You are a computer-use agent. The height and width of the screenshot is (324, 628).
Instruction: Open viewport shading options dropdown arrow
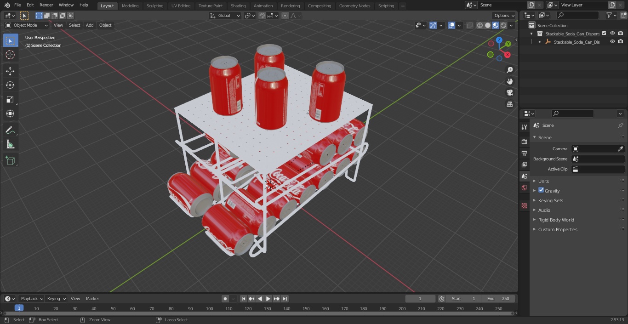click(x=511, y=25)
